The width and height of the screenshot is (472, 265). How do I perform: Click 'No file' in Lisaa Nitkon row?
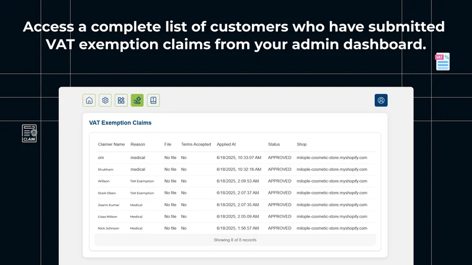tap(171, 217)
